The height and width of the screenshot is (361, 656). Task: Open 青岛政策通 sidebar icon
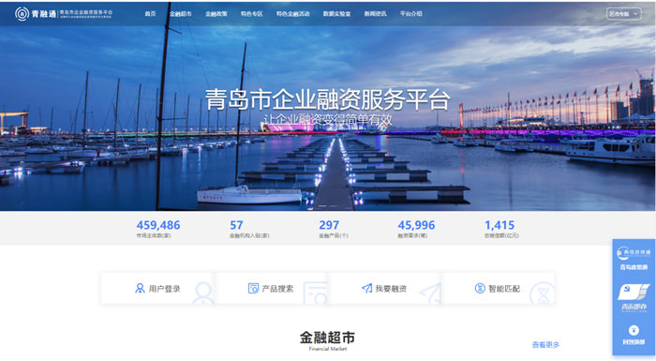[x=634, y=252]
